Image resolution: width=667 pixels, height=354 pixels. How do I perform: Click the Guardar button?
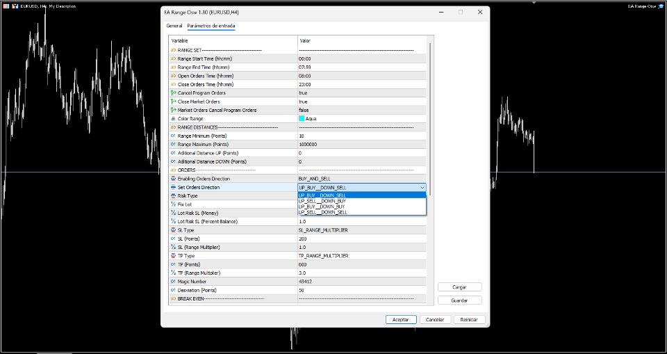(459, 300)
